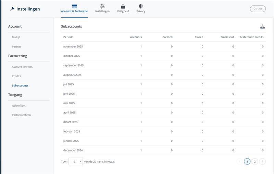Click the Help button
The image size is (274, 174).
[258, 9]
